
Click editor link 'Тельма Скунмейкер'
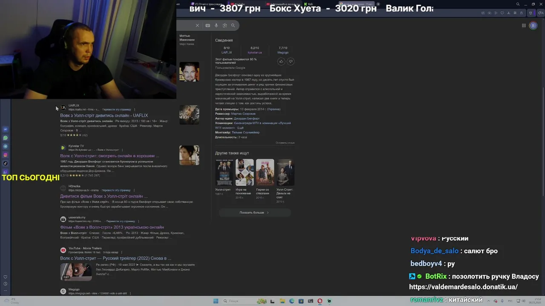click(x=246, y=133)
